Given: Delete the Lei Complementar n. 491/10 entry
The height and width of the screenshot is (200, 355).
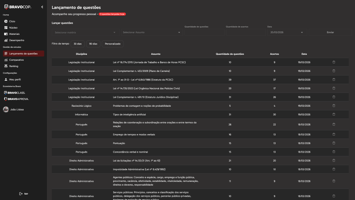Looking at the screenshot, I should (x=334, y=97).
